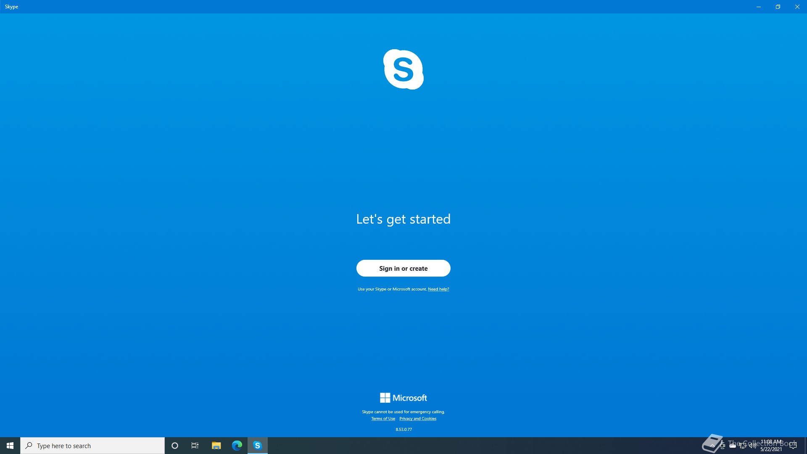Open Cortana from the taskbar

[175, 446]
